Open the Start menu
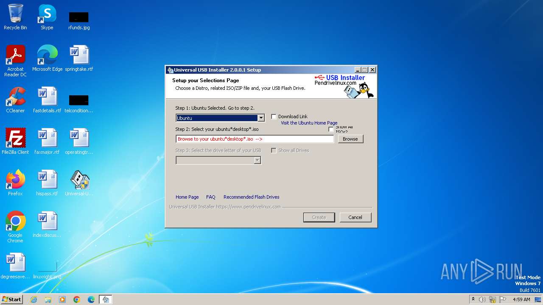This screenshot has width=543, height=305. tap(11, 299)
